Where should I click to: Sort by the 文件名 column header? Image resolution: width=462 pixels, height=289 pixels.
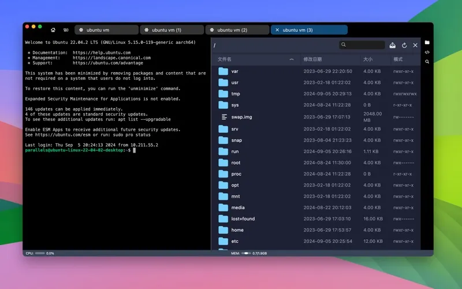click(225, 60)
